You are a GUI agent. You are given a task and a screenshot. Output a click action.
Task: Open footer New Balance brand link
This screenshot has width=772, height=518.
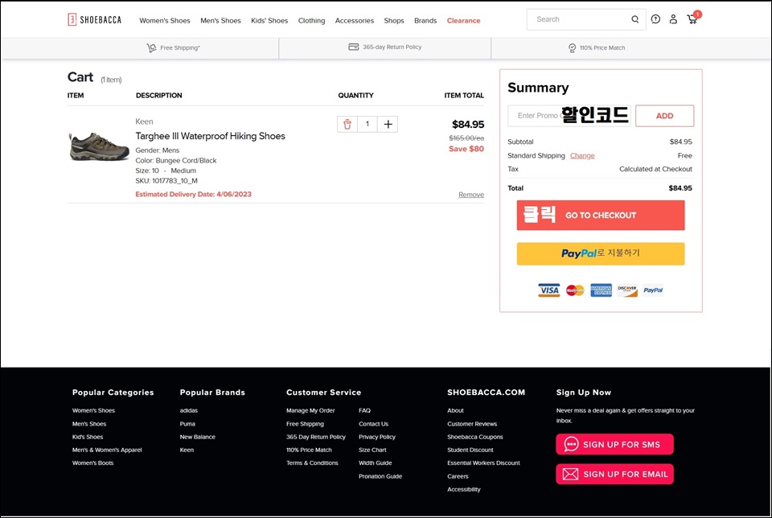(x=198, y=437)
